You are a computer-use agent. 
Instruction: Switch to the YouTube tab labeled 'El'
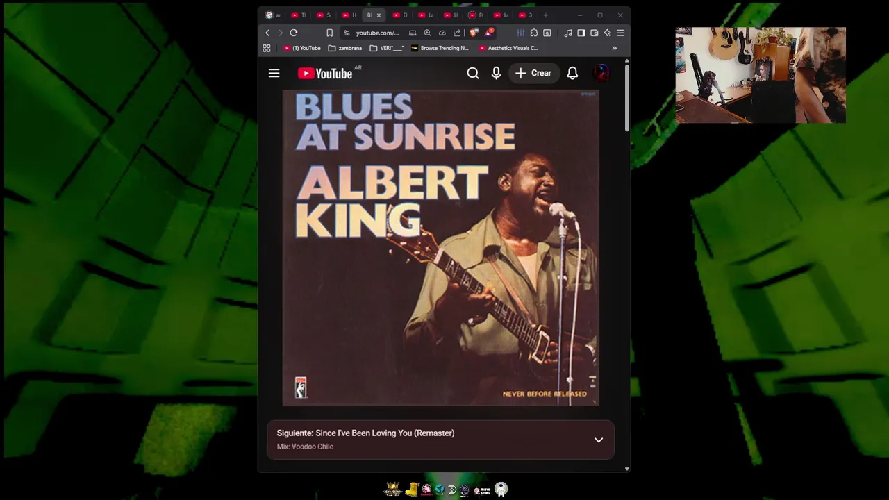[400, 15]
